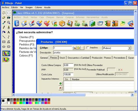138x111 pixels.
Task: Choose the Brush tool in Paint
Action: pos(9,27)
